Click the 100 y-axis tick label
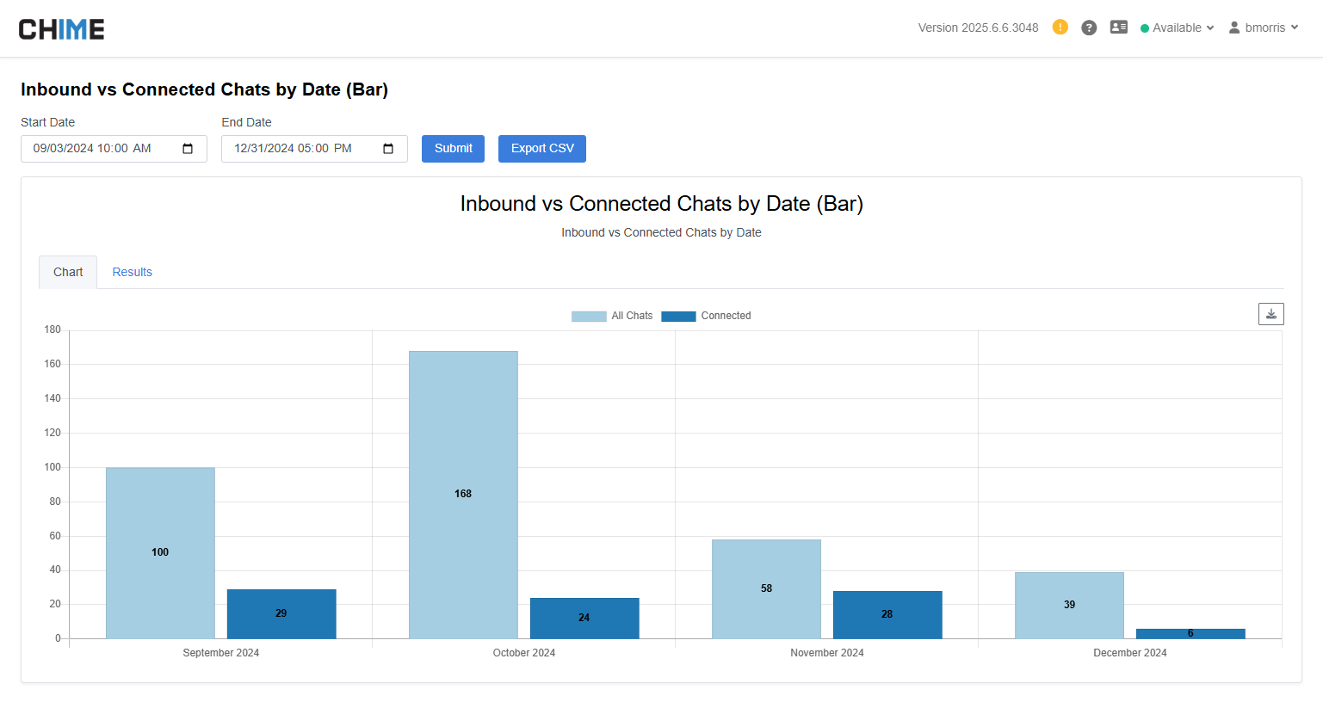 click(x=53, y=467)
